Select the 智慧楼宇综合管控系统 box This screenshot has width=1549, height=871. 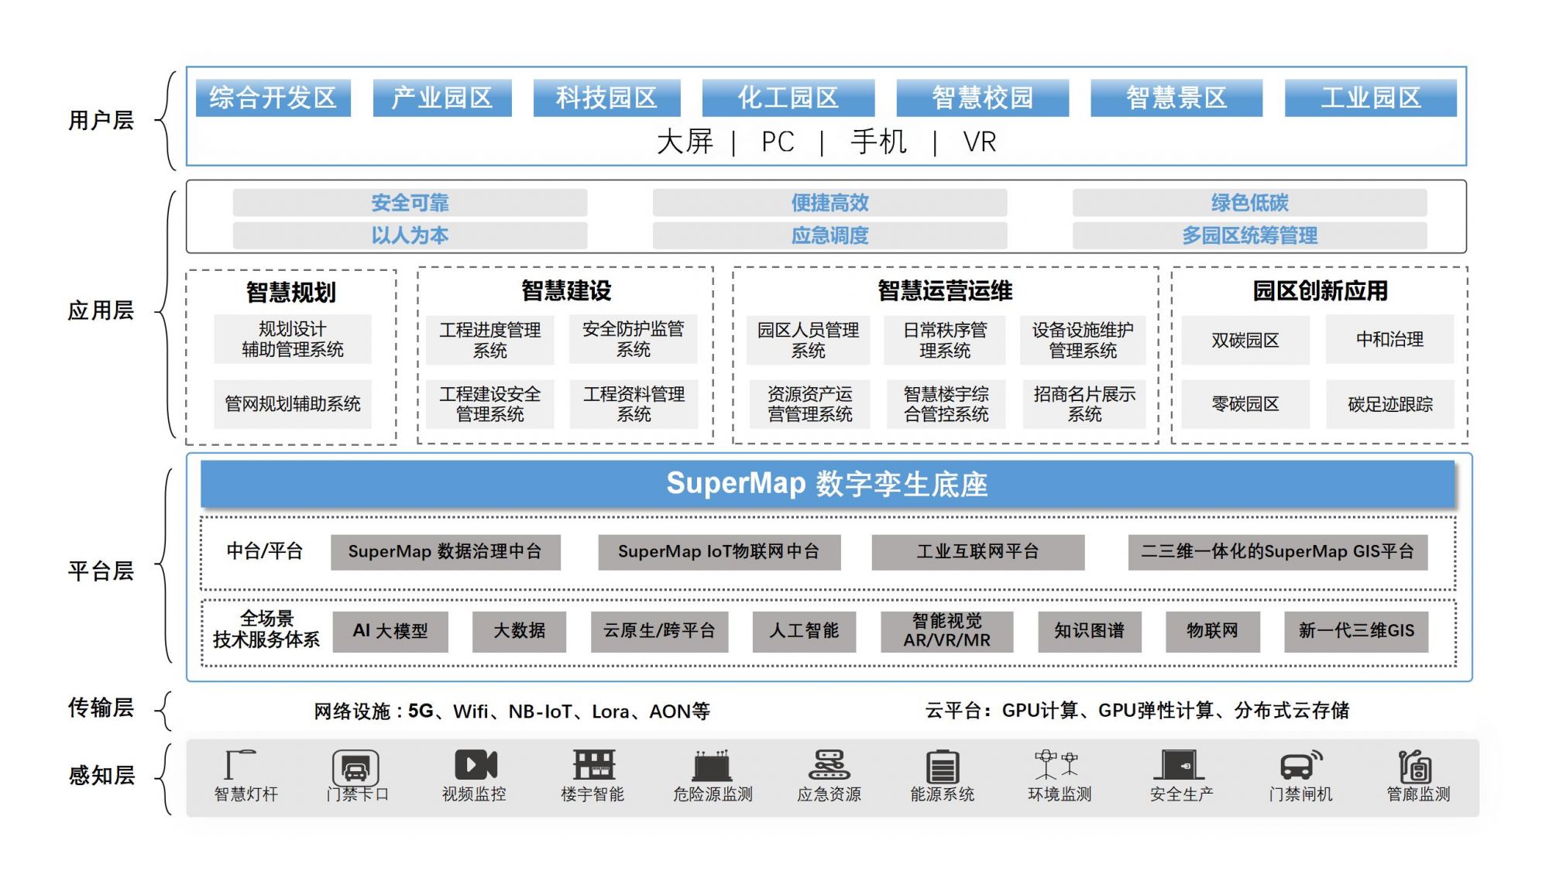[x=946, y=404]
